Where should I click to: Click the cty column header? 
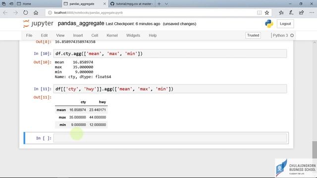click(83, 102)
